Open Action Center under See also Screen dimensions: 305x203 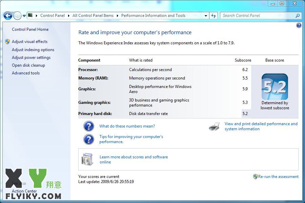click(x=24, y=191)
